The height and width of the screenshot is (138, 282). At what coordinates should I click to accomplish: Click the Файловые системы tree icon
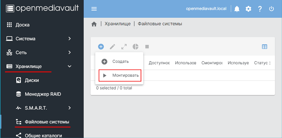point(18,122)
